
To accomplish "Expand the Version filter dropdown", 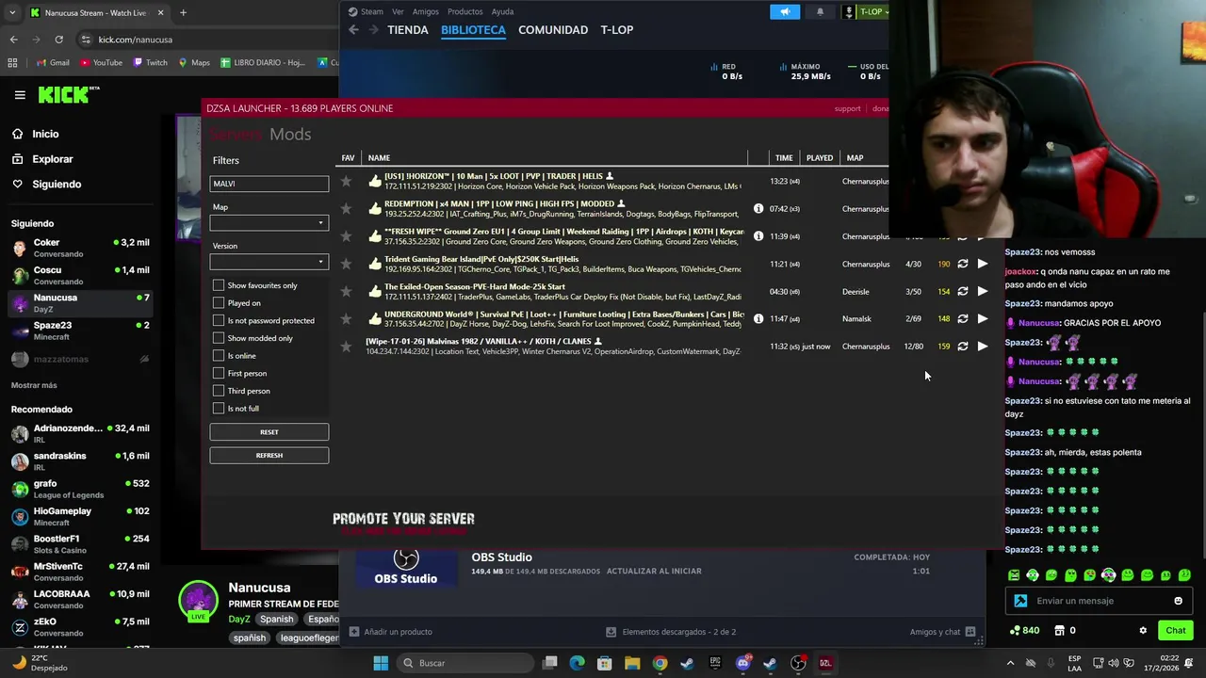I will click(x=269, y=262).
